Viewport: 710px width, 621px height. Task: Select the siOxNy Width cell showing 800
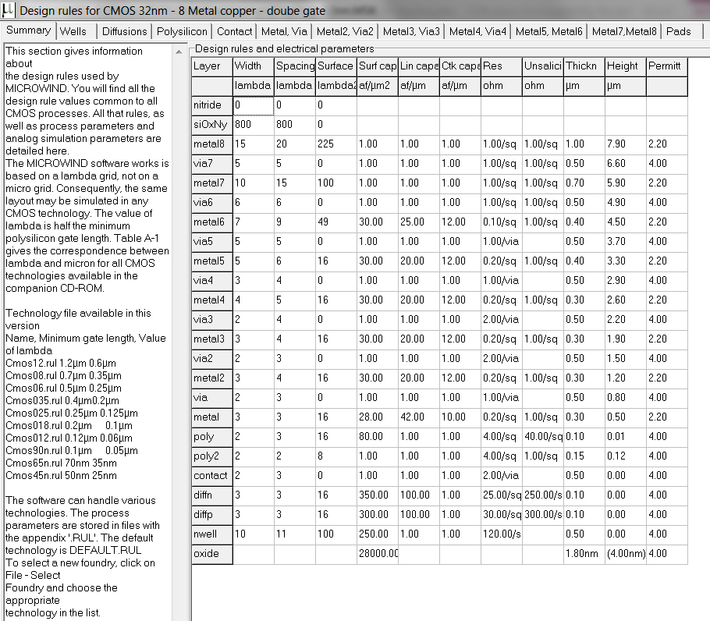[253, 125]
